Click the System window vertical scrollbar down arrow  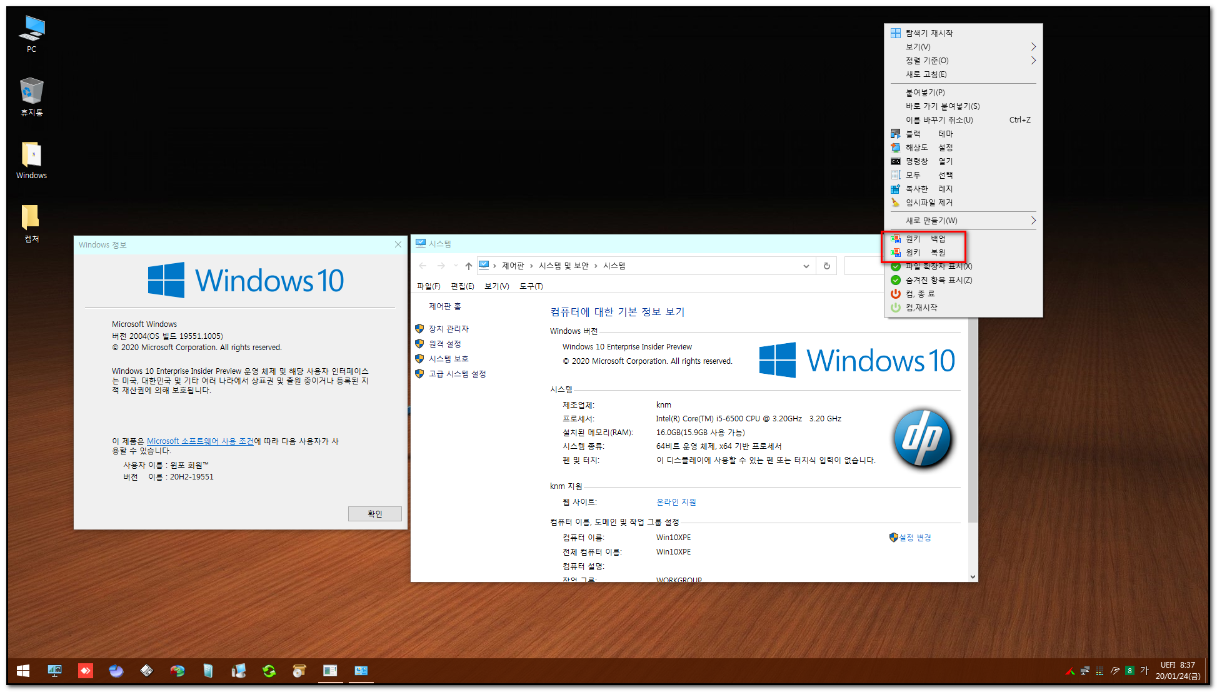[973, 576]
